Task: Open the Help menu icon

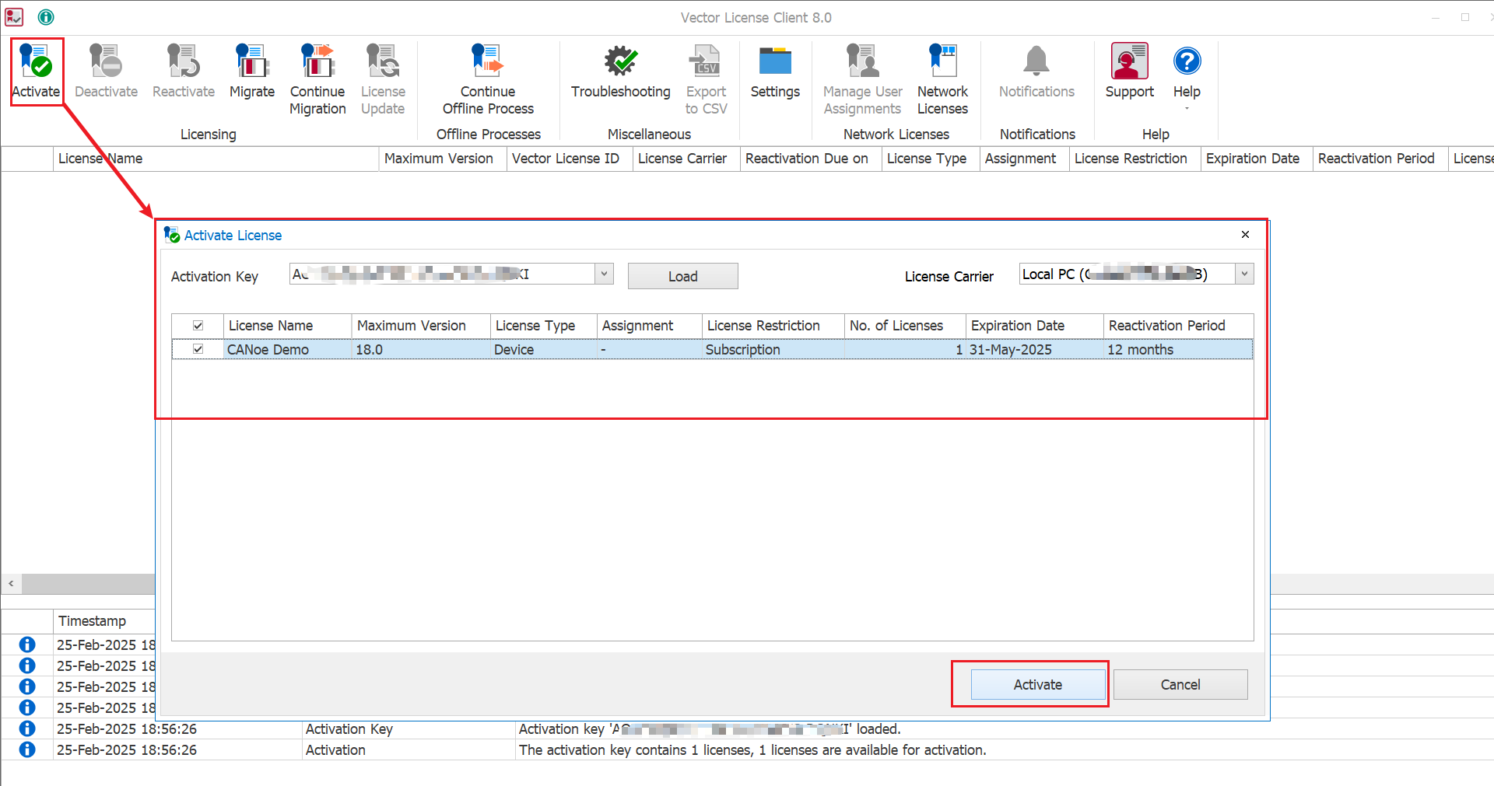Action: (x=1187, y=61)
